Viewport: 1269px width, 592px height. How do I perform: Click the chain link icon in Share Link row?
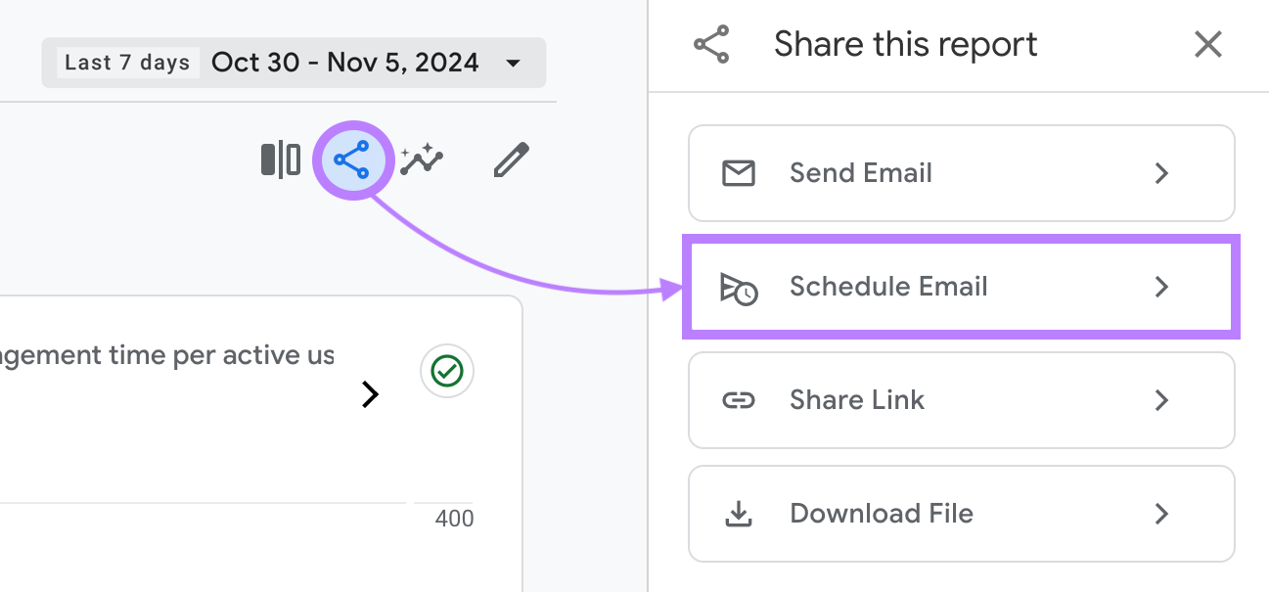(x=740, y=400)
